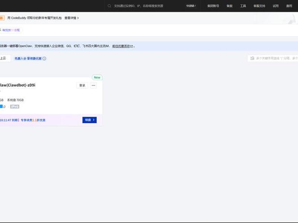Open the 集团账号 menu in the top bar
Screen dimensions: 298x223
(213, 6)
